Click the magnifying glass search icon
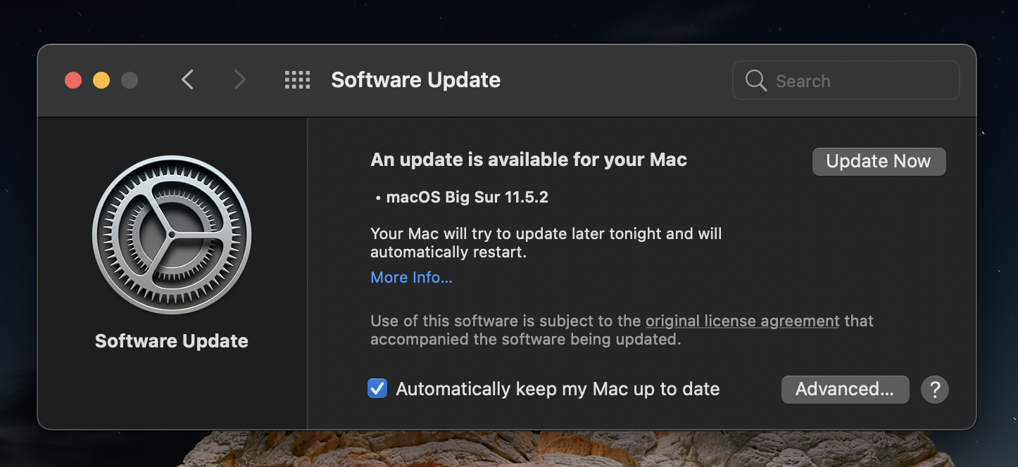This screenshot has height=467, width=1018. tap(755, 81)
